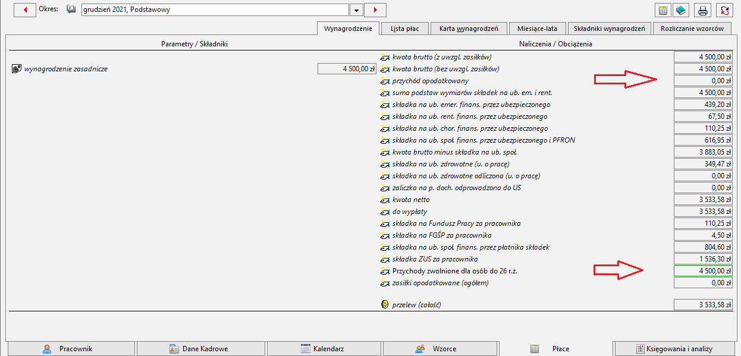Viewport: 741px width, 356px height.
Task: Click the printer icon button
Action: [703, 10]
